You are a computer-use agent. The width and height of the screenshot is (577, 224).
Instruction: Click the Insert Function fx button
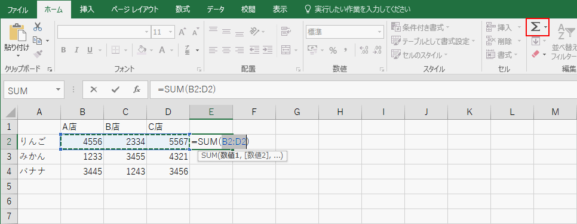click(137, 89)
